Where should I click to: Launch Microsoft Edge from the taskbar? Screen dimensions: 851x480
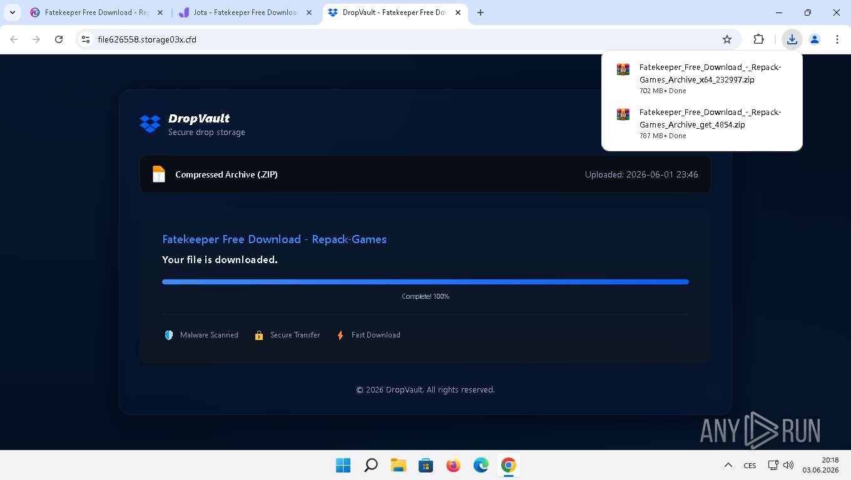click(x=481, y=465)
